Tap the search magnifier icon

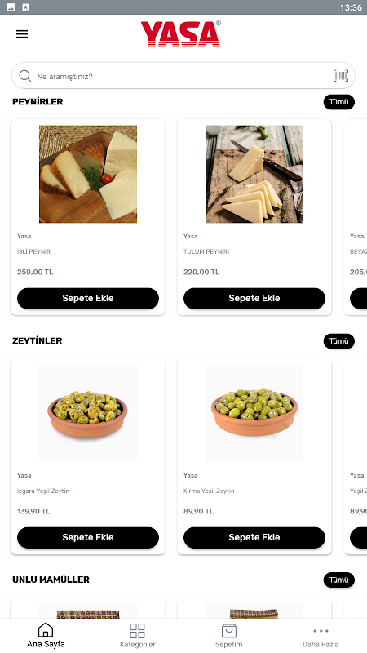pos(25,76)
